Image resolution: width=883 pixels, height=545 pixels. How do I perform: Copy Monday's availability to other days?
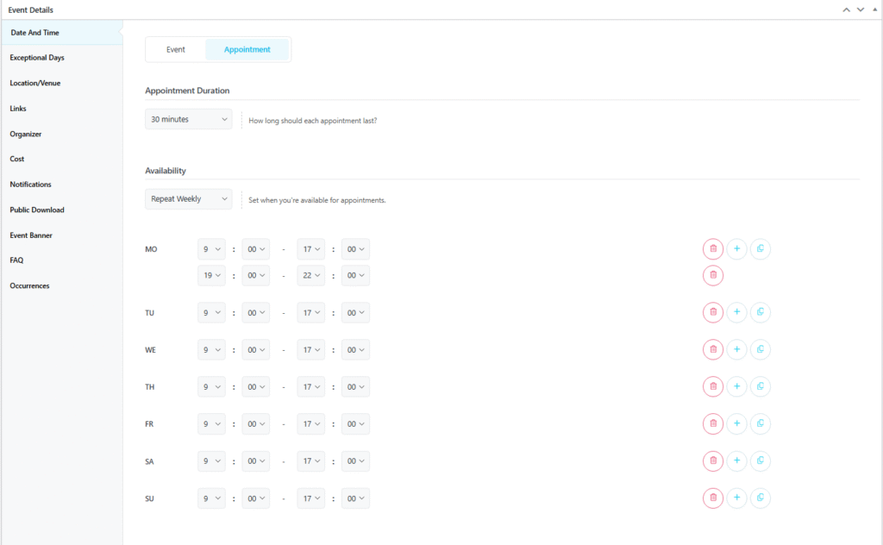[x=761, y=249]
